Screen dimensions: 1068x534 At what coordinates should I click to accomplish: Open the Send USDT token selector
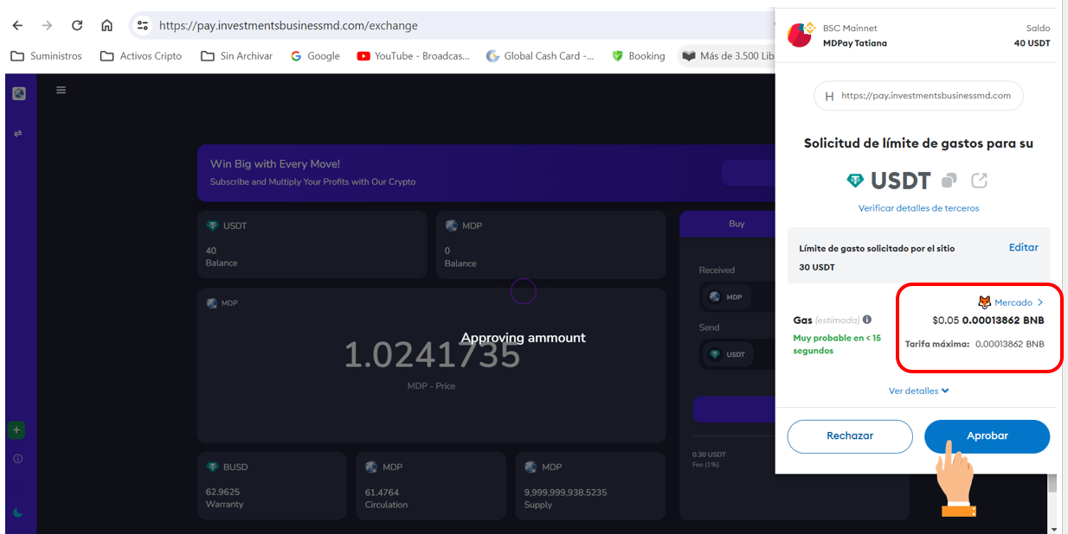[x=728, y=354]
